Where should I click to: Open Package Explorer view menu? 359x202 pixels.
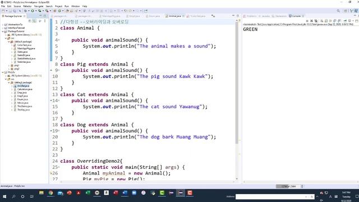coord(45,21)
